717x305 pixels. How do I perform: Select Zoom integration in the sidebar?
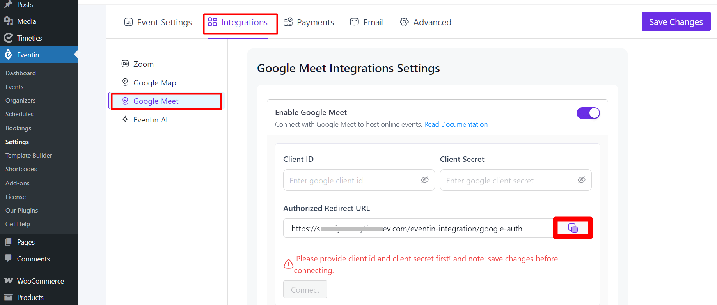[x=138, y=64]
